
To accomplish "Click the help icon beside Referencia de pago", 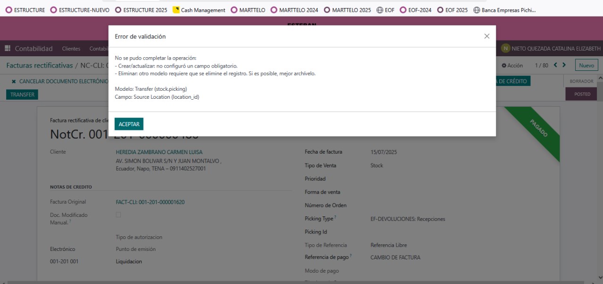I will [x=351, y=256].
